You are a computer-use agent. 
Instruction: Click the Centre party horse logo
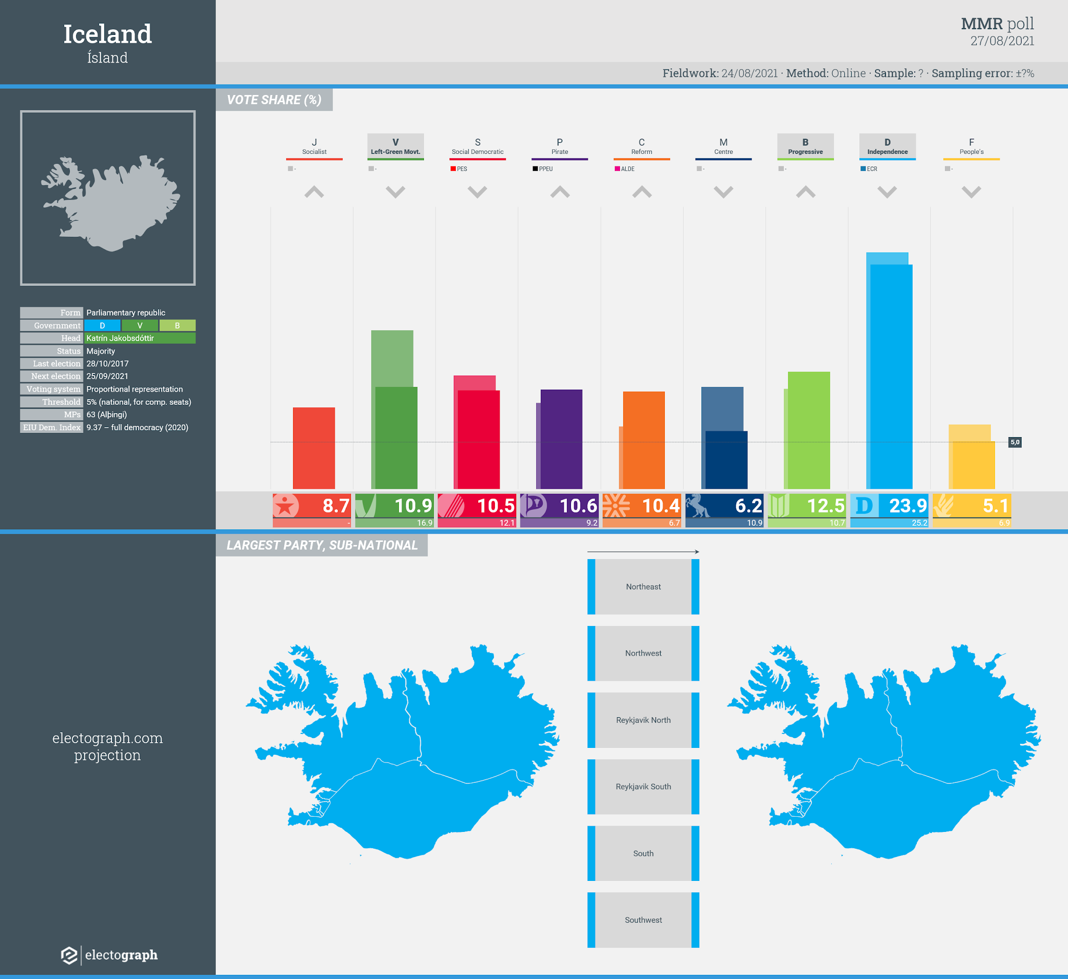pyautogui.click(x=698, y=506)
